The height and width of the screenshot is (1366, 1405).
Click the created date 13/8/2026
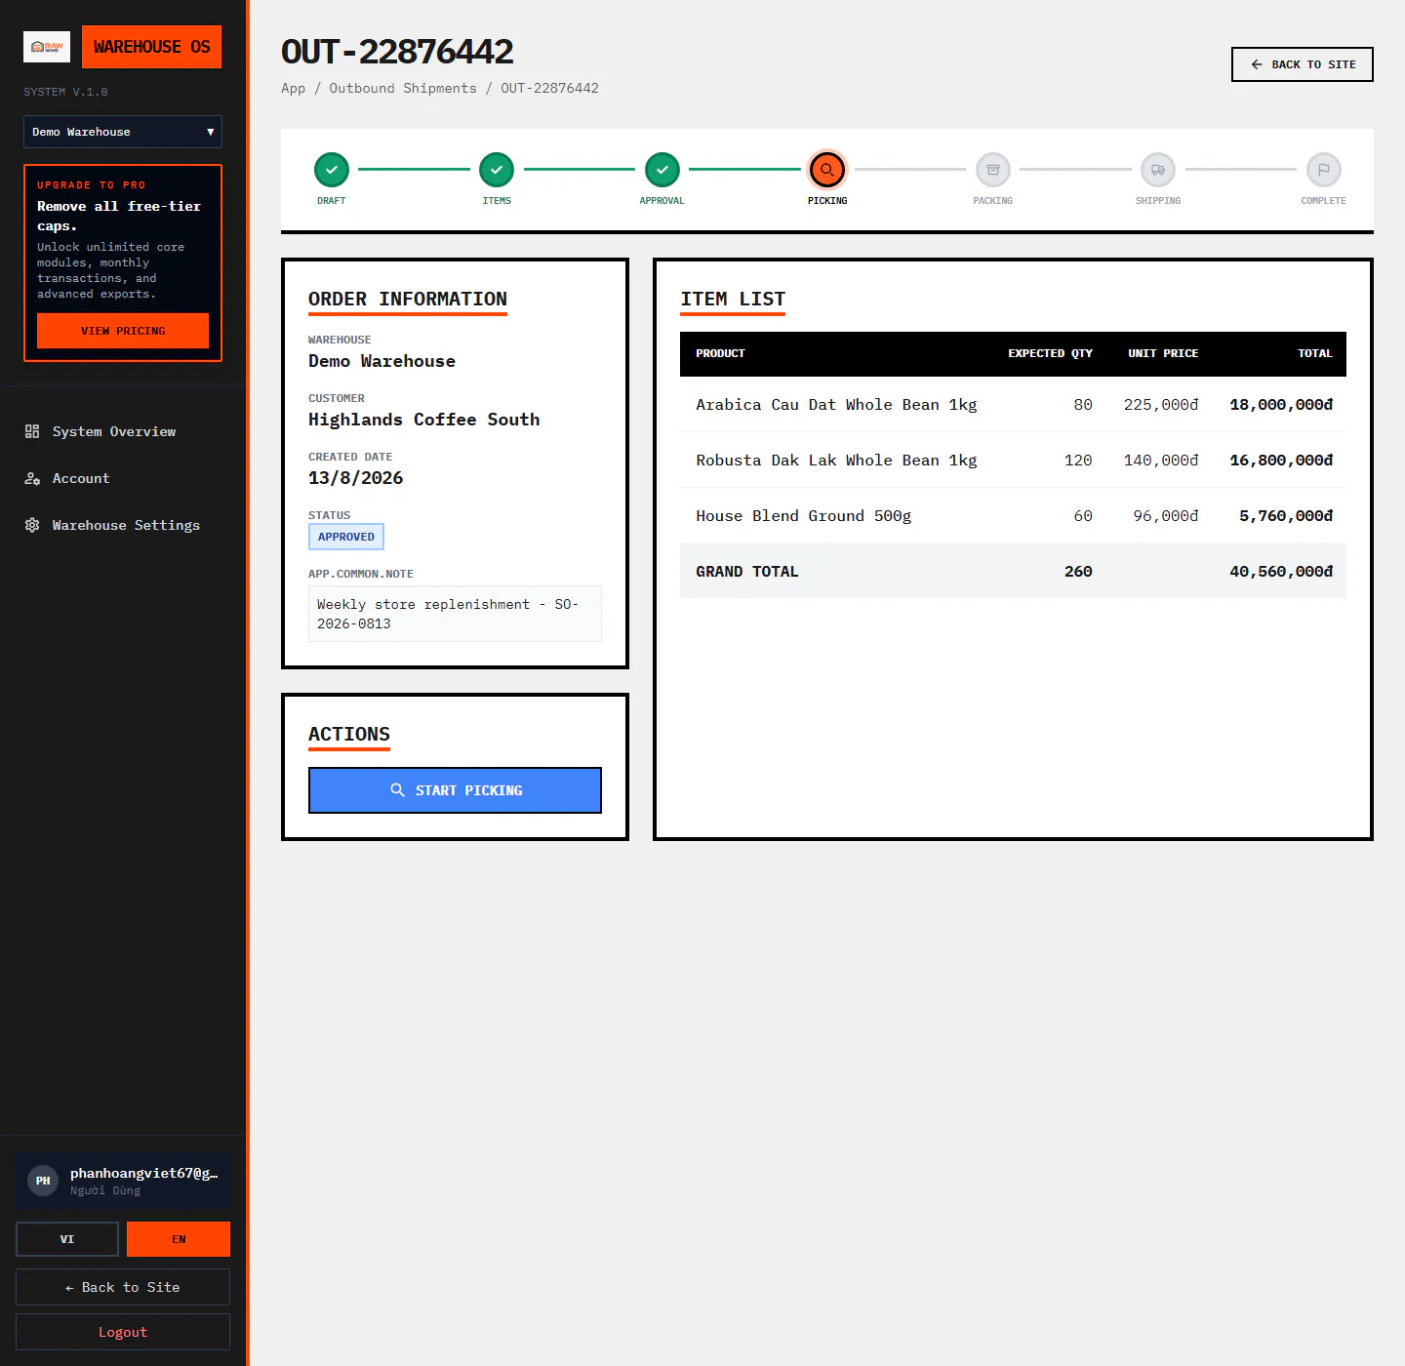click(355, 478)
